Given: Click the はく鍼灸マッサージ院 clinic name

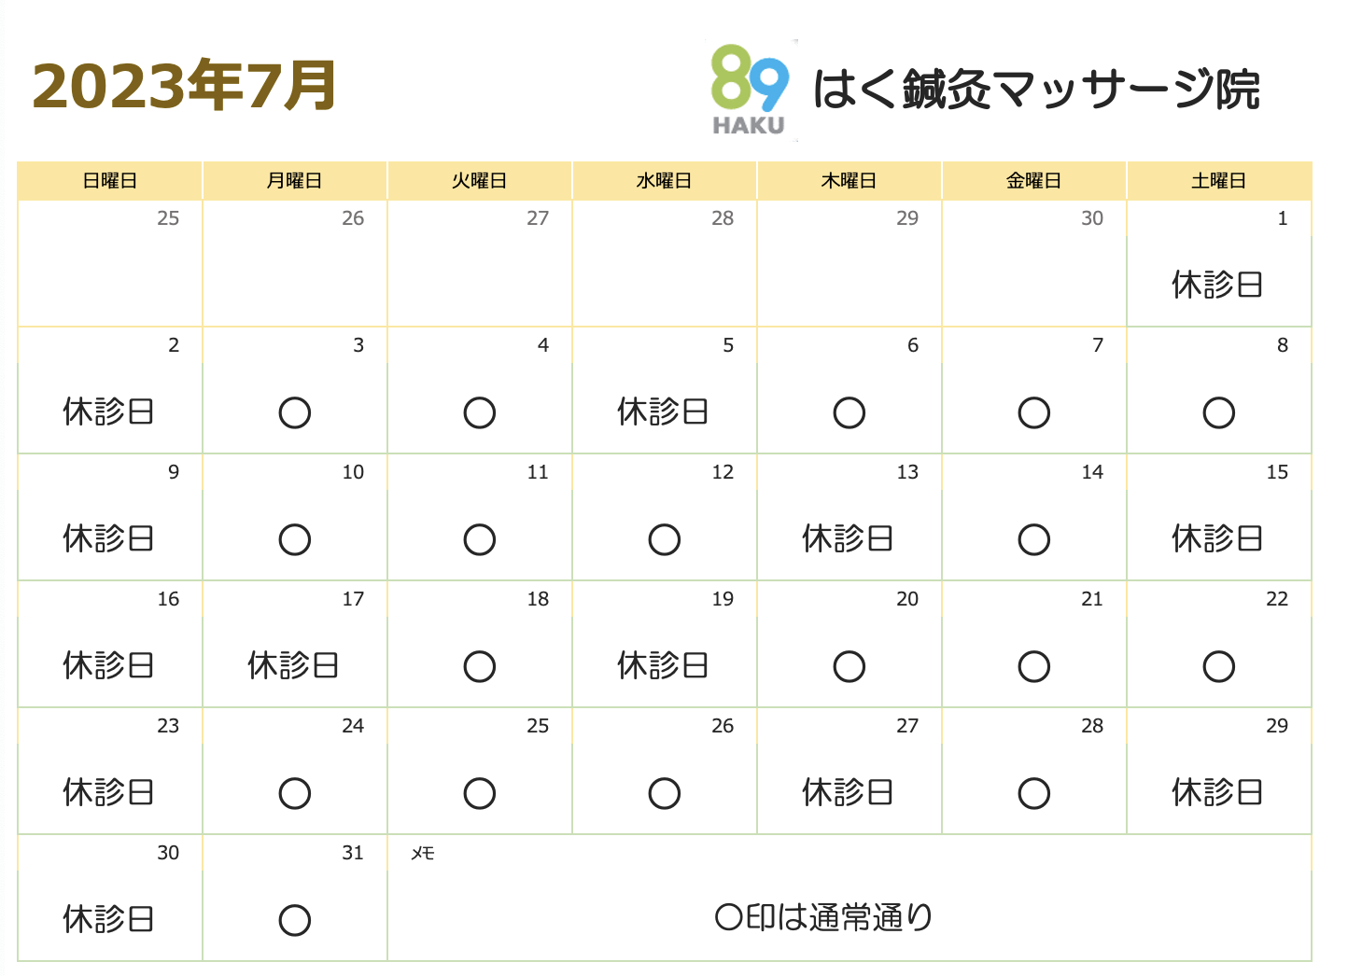Looking at the screenshot, I should (x=1036, y=90).
